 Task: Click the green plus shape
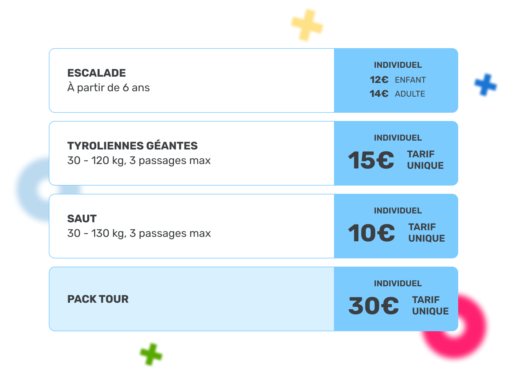(x=151, y=354)
